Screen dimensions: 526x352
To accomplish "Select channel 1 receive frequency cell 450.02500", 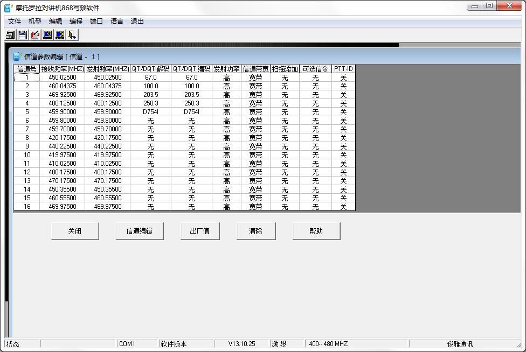I will click(63, 78).
